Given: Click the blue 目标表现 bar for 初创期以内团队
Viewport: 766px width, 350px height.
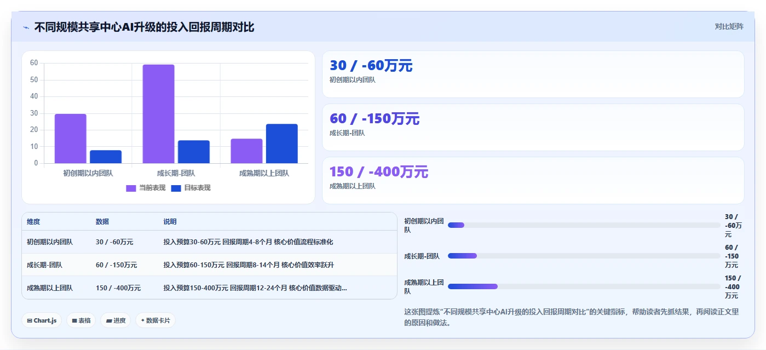Looking at the screenshot, I should [106, 157].
